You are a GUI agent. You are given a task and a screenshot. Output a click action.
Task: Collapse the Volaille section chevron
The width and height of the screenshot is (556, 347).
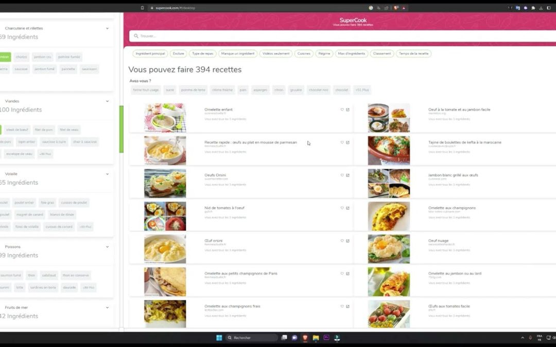tap(107, 174)
